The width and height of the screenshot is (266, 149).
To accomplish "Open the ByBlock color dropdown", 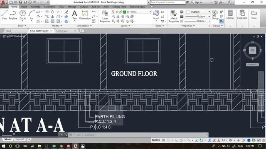I will coord(209,12).
